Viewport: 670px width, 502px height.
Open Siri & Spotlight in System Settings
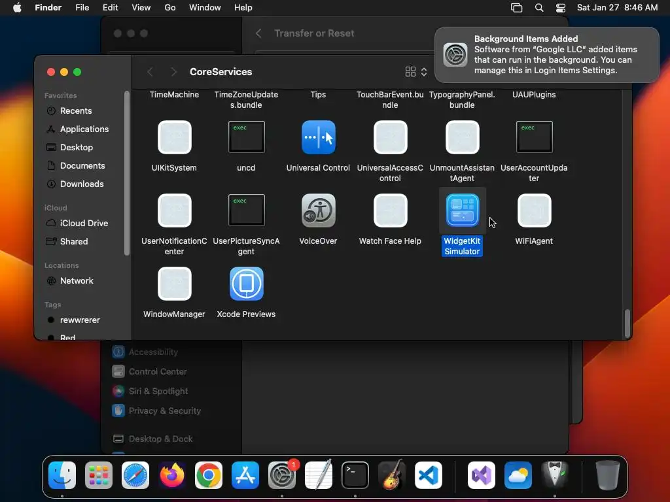[x=158, y=392]
